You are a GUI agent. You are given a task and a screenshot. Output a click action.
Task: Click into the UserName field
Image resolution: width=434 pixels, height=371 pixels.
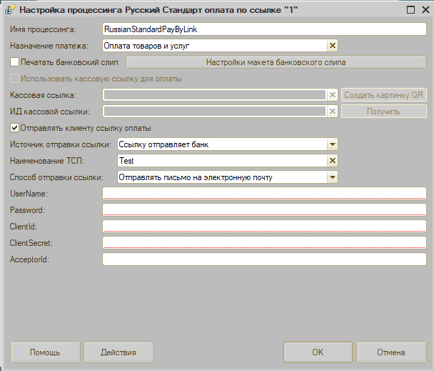click(264, 193)
